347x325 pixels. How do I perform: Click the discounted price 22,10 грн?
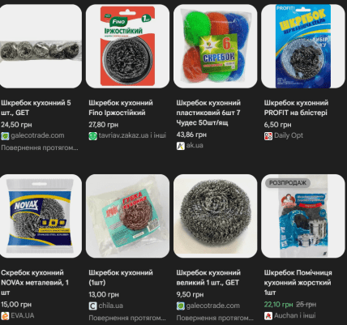pyautogui.click(x=278, y=305)
